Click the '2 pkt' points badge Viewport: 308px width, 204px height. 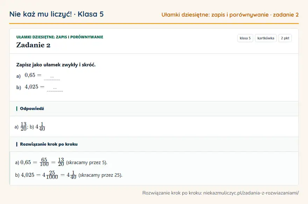click(285, 38)
